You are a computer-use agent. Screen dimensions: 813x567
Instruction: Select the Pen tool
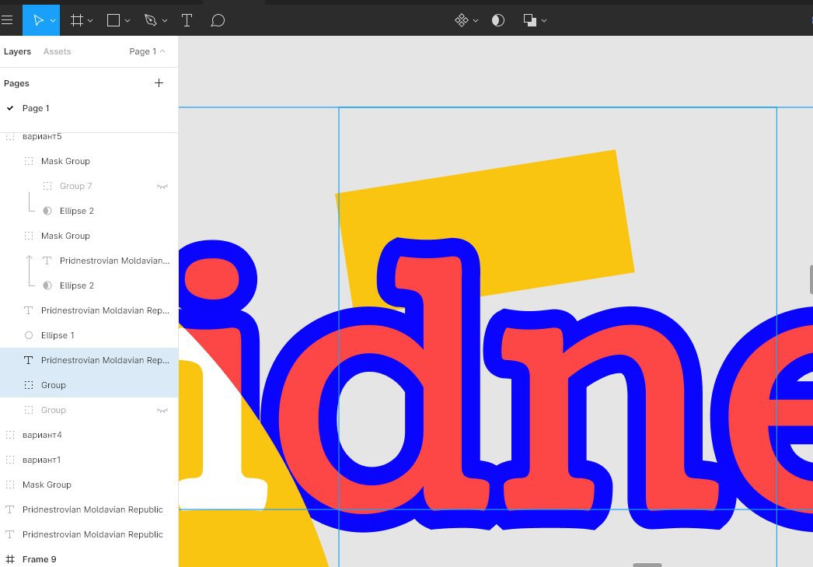(150, 20)
